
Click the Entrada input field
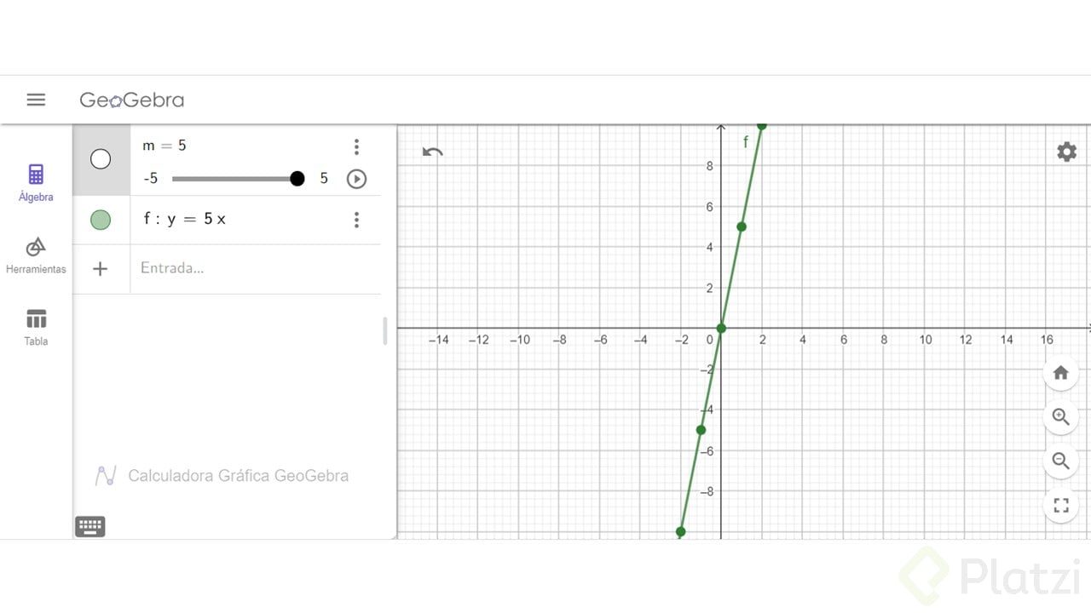256,269
